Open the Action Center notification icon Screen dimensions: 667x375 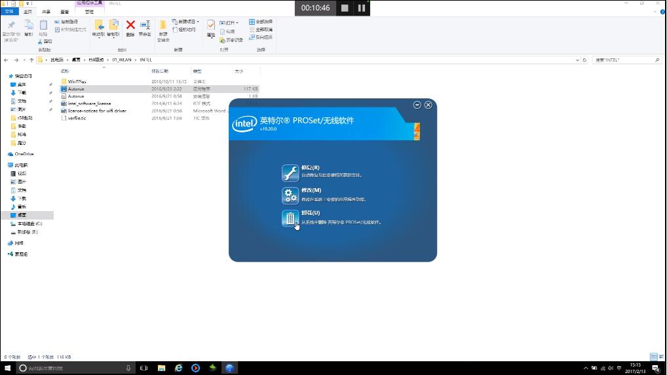[656, 368]
